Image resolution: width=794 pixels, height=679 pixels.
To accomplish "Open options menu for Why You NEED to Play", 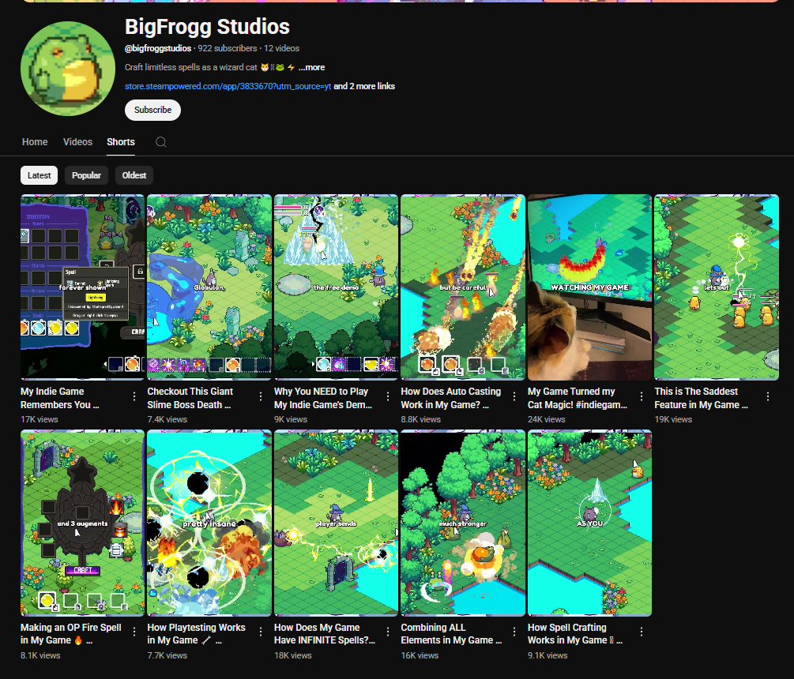I will pyautogui.click(x=388, y=396).
